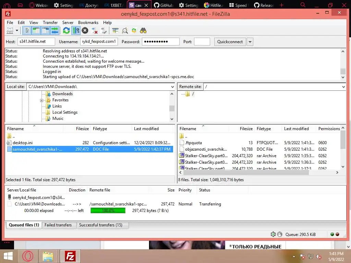Select Local Settings folder in tree
Viewport: 351px width, 263px height.
pyautogui.click(x=65, y=112)
